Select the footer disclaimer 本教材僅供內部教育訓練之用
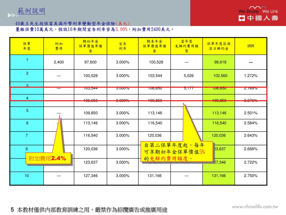Viewport: 286px width, 215px height. click(92, 210)
